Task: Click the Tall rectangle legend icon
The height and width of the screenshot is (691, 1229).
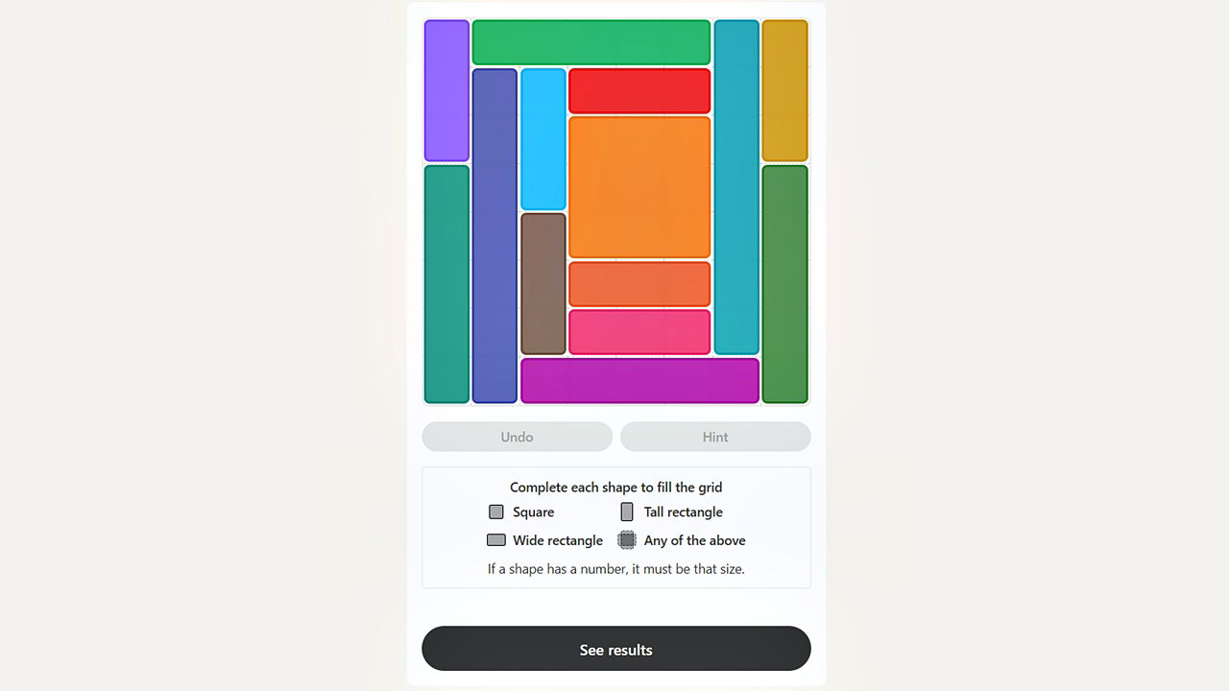Action: coord(627,512)
